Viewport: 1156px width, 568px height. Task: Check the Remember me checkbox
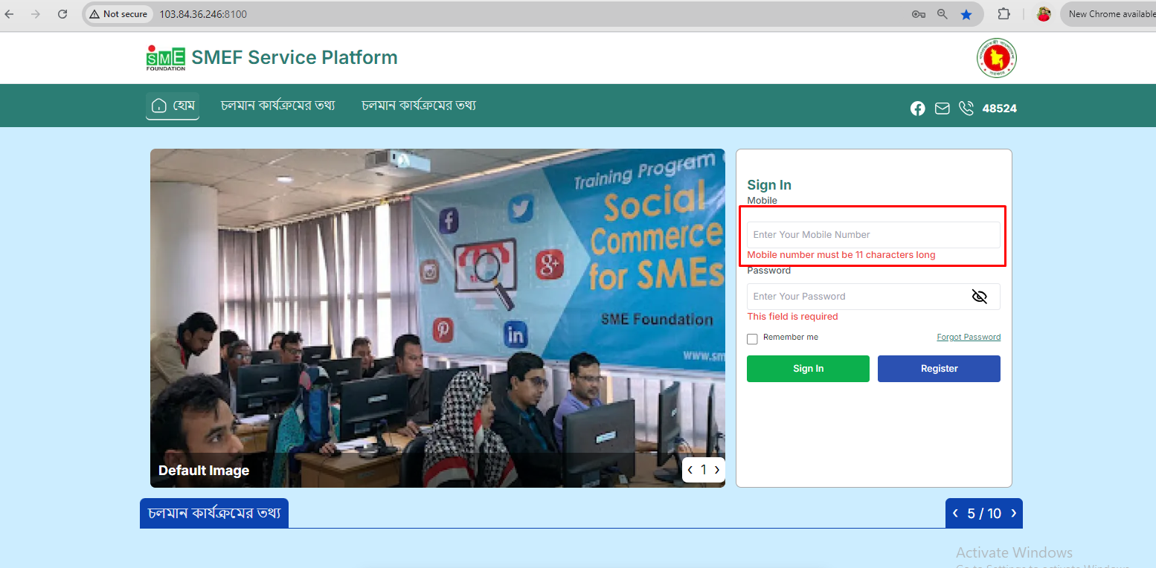click(x=752, y=339)
